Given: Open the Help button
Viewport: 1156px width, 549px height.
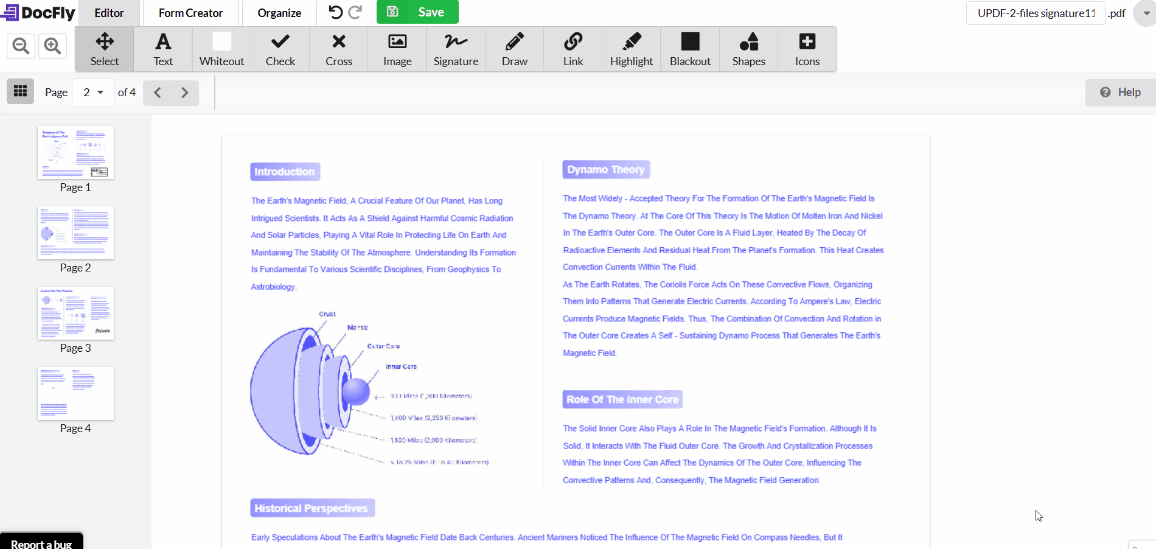Looking at the screenshot, I should pyautogui.click(x=1120, y=92).
